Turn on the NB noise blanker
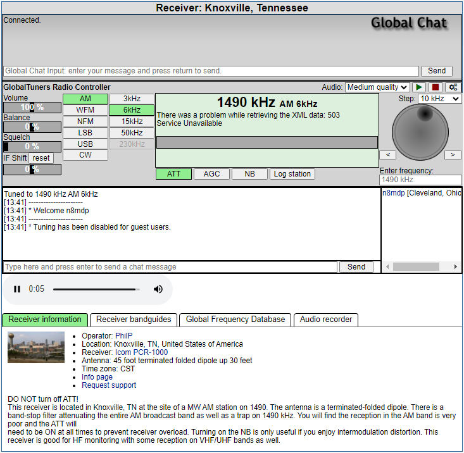Viewport: 464px width, 453px height. (x=249, y=174)
